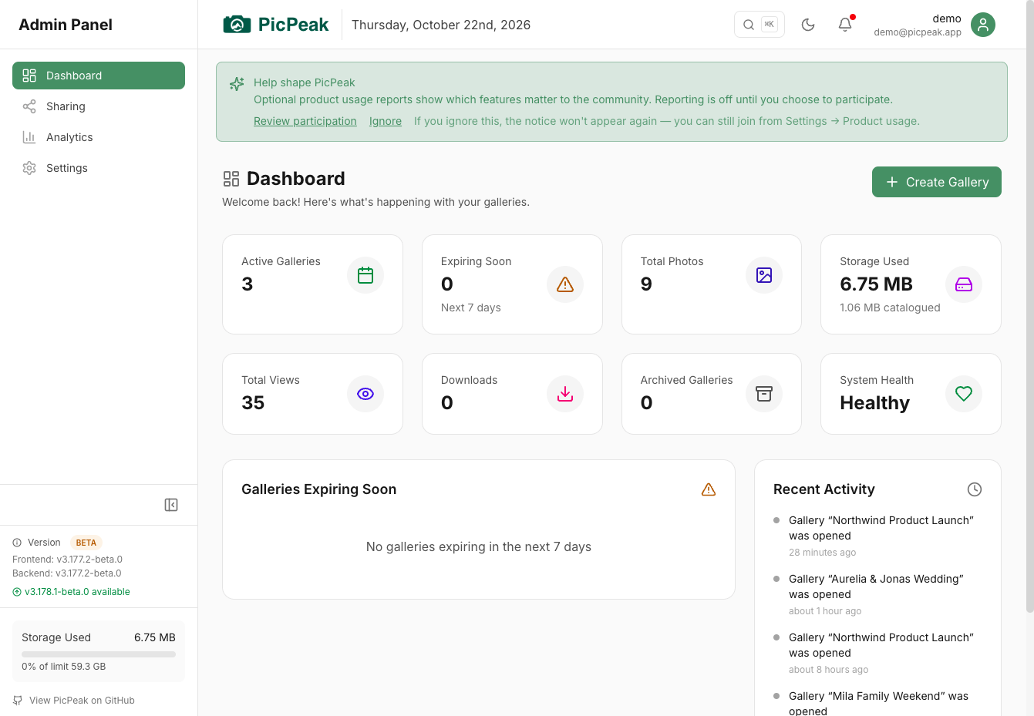Click the Expiring Soon warning triangle icon
This screenshot has width=1034, height=716.
[565, 284]
